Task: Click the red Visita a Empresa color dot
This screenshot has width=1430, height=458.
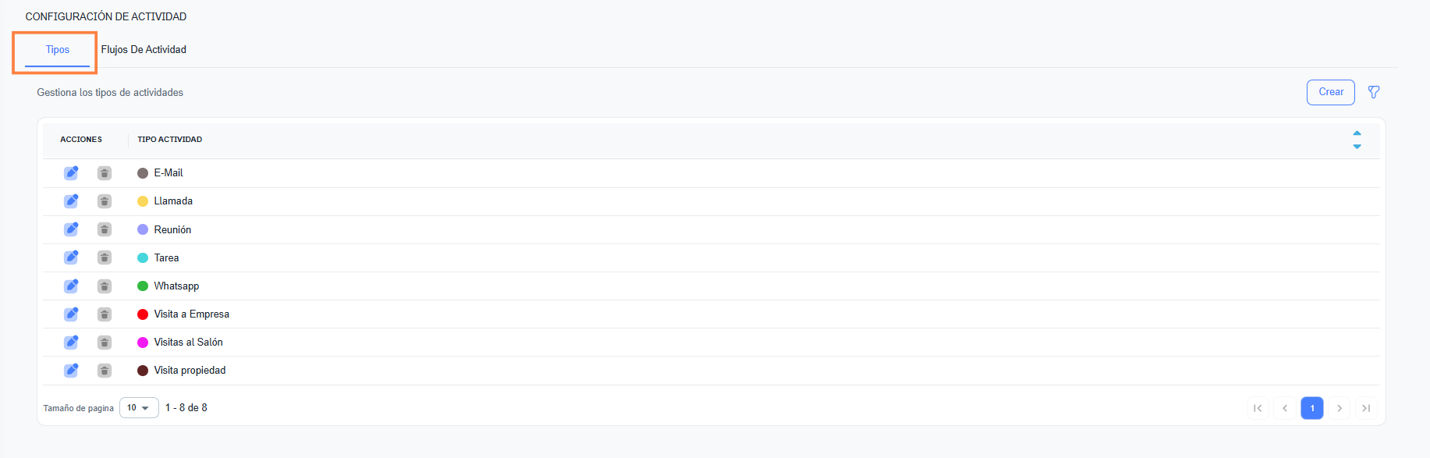Action: [143, 314]
